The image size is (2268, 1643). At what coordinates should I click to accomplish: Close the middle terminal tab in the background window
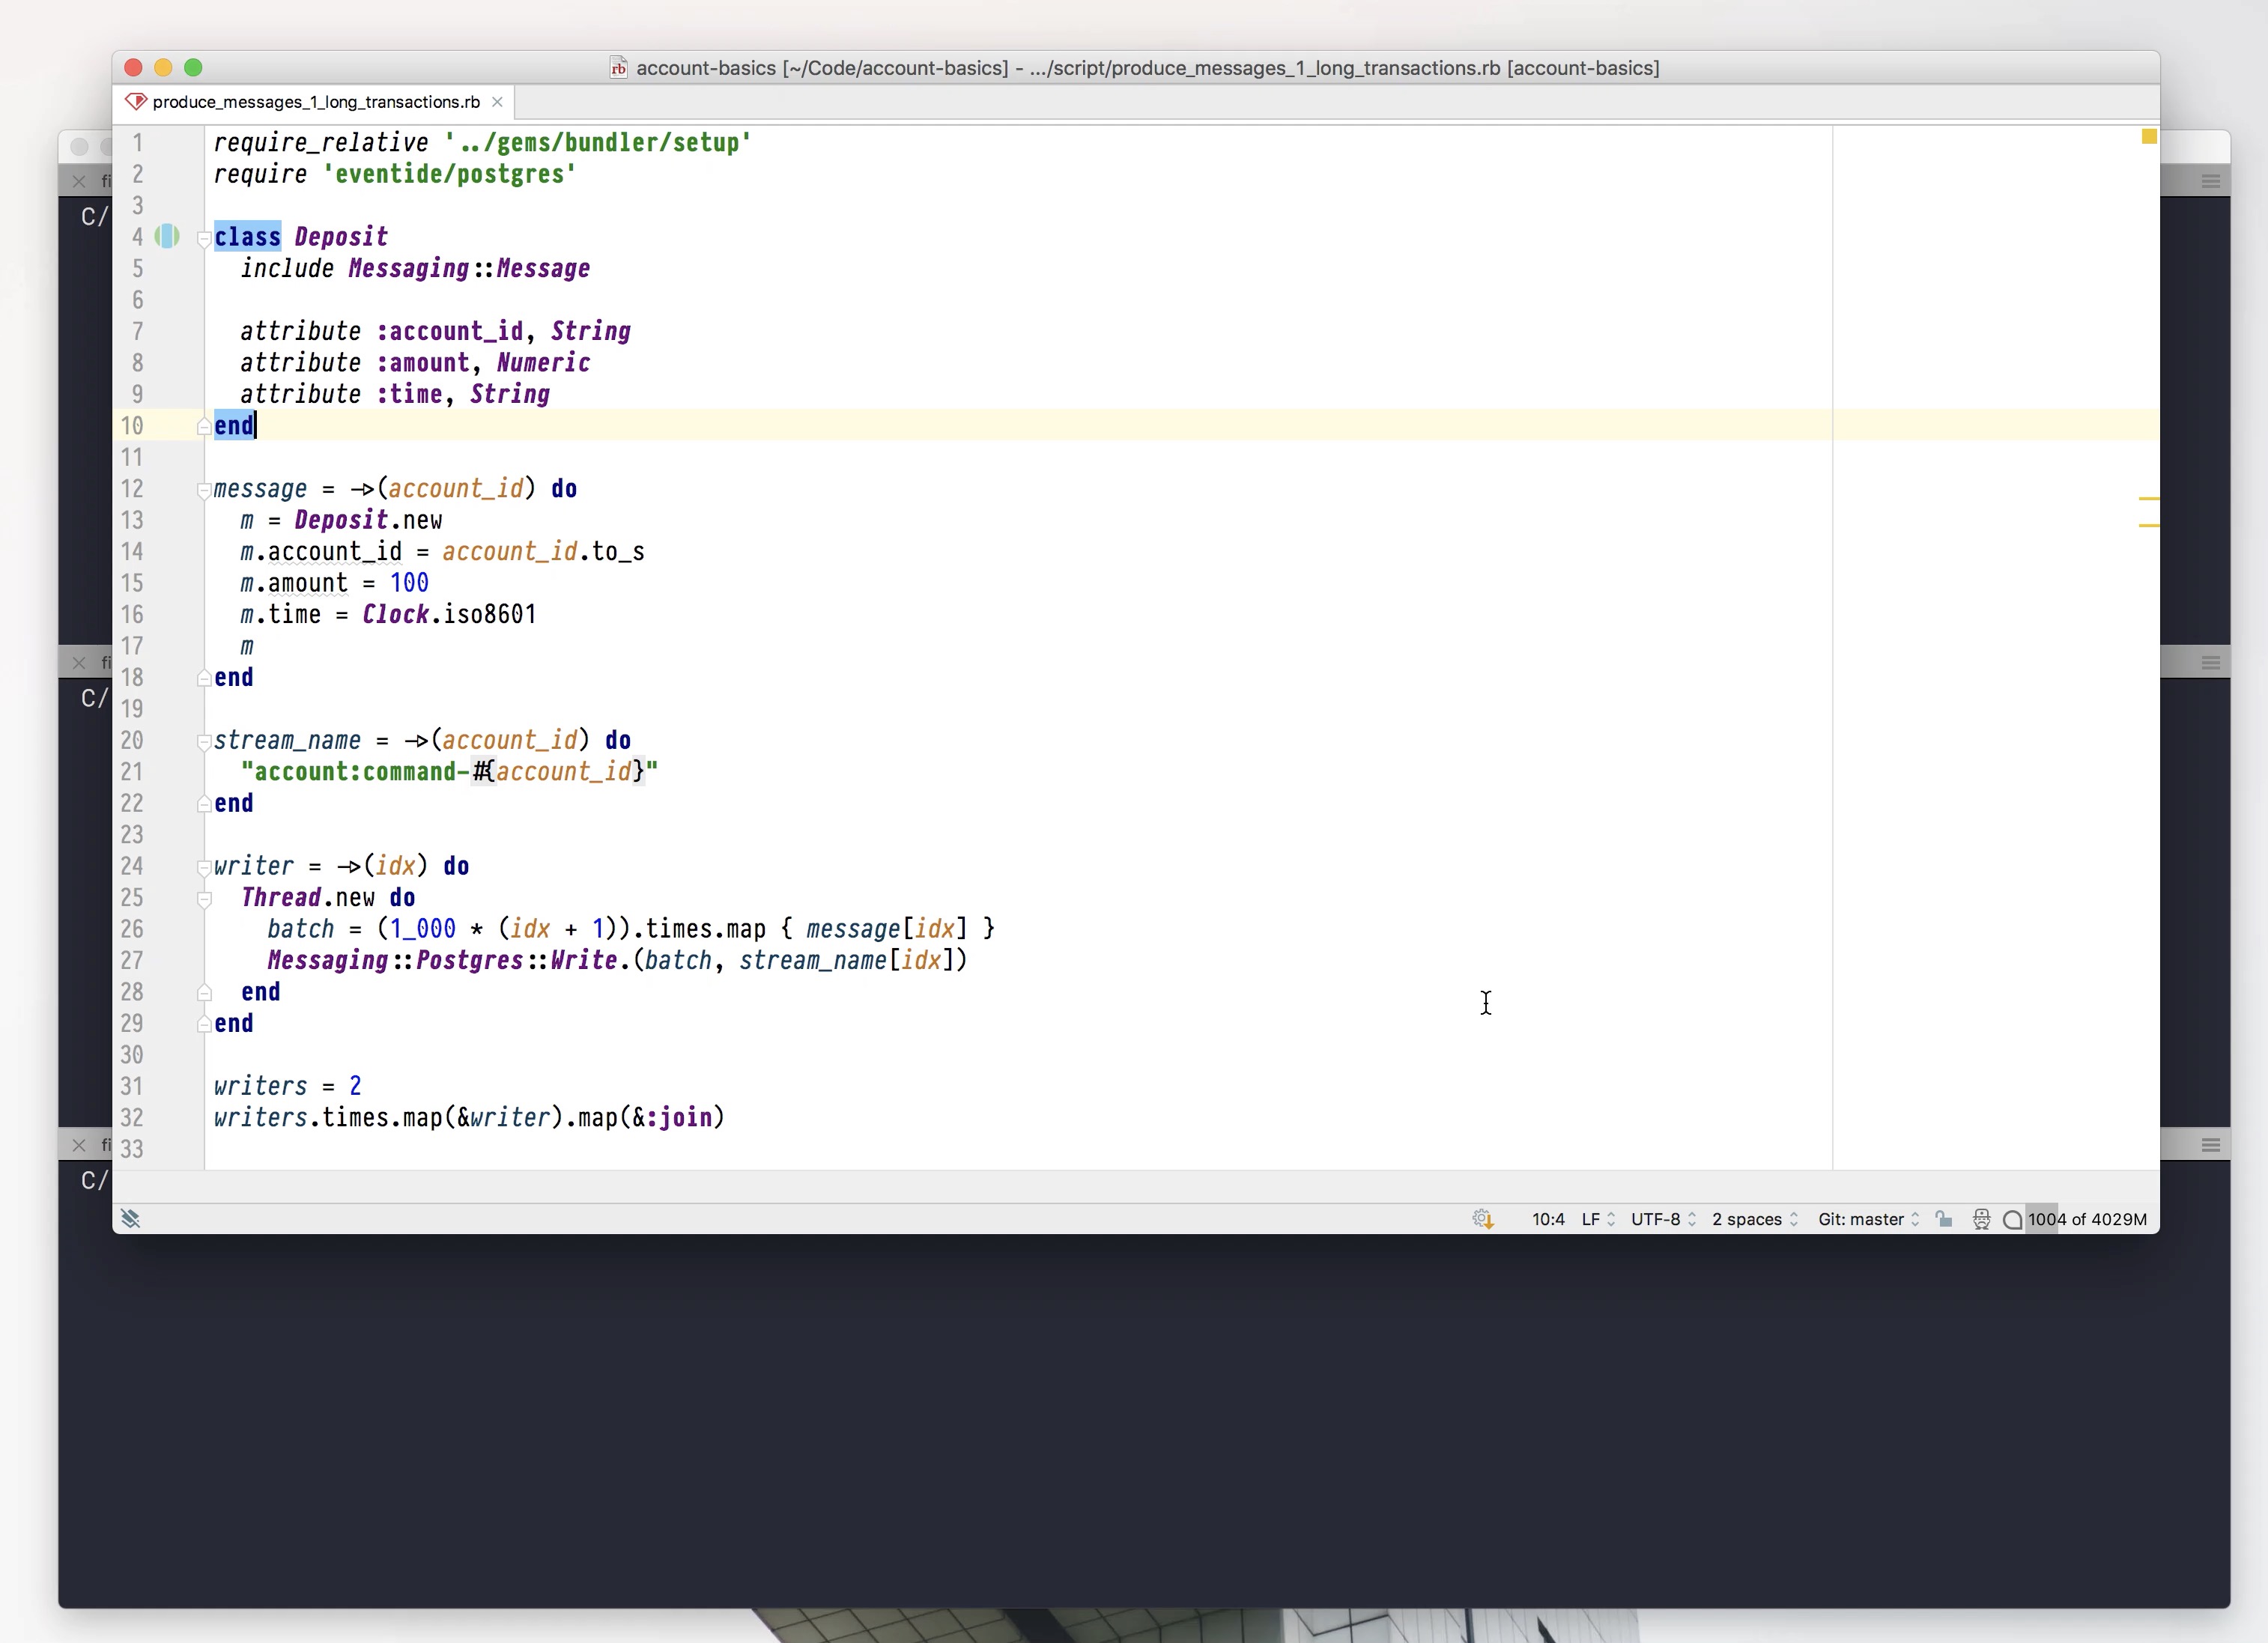pos(79,663)
